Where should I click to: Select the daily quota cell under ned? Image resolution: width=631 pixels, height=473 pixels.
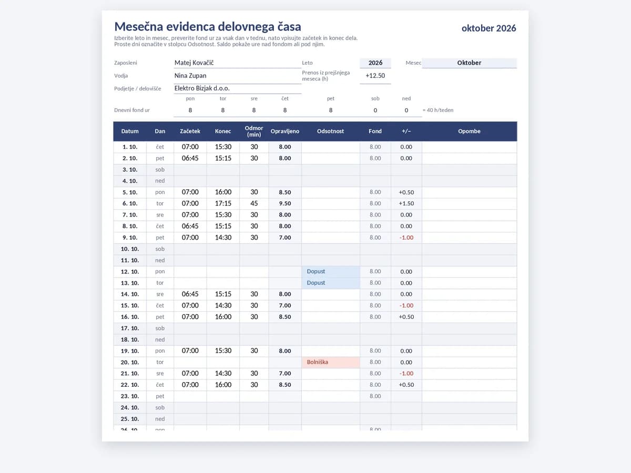pyautogui.click(x=406, y=110)
